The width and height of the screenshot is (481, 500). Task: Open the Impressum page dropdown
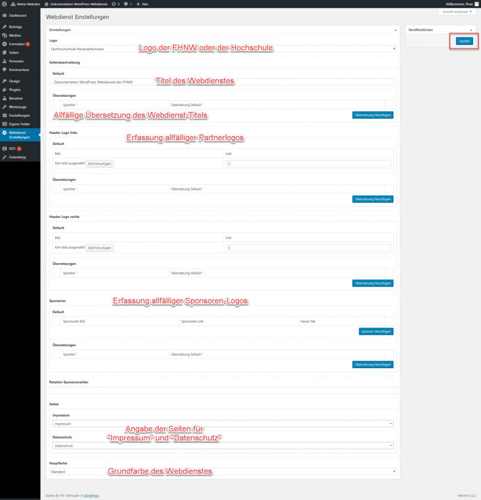pyautogui.click(x=223, y=424)
